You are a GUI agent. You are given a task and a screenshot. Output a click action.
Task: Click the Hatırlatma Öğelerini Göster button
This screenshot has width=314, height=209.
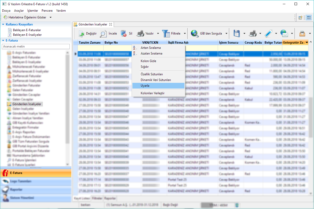[25, 17]
